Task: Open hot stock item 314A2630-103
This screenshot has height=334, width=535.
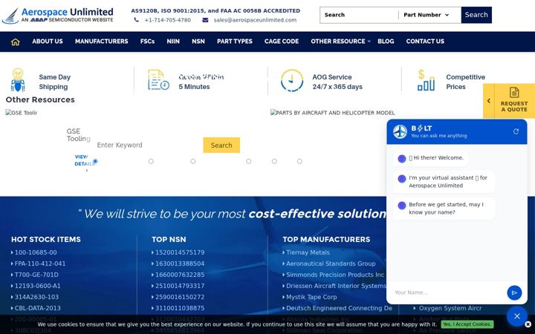Action: pyautogui.click(x=36, y=297)
